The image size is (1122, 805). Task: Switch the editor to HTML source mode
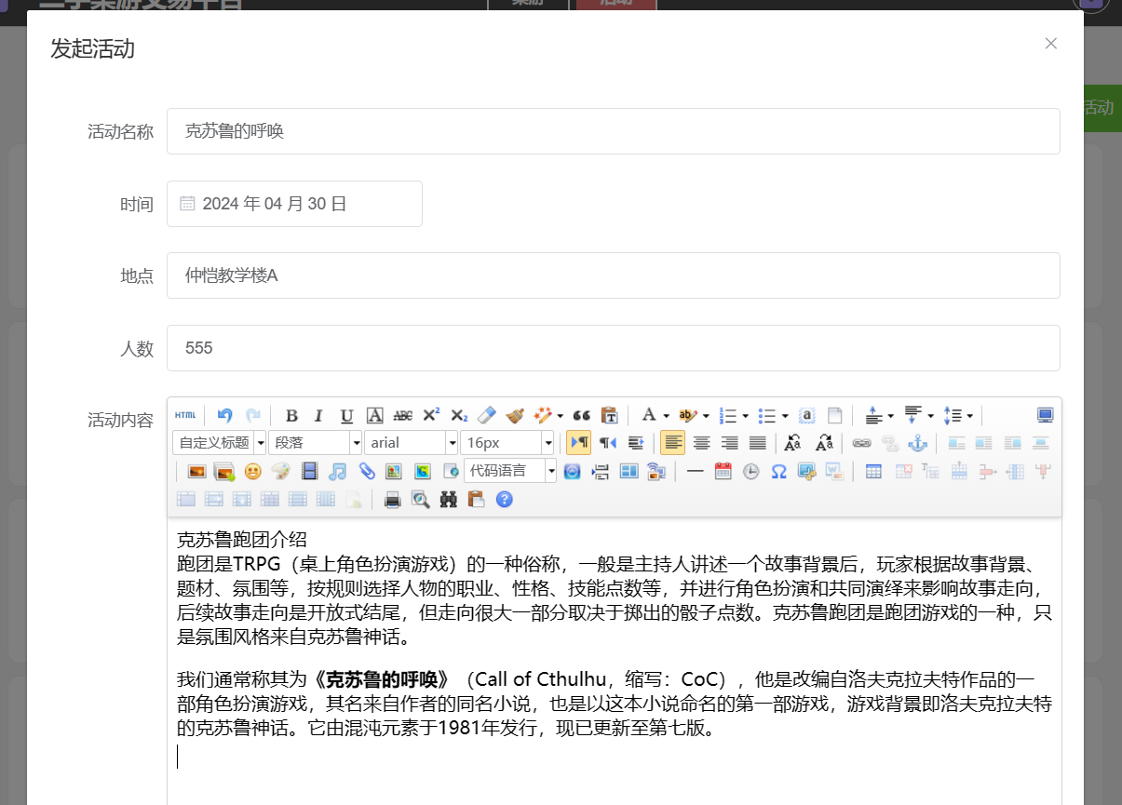pos(186,415)
